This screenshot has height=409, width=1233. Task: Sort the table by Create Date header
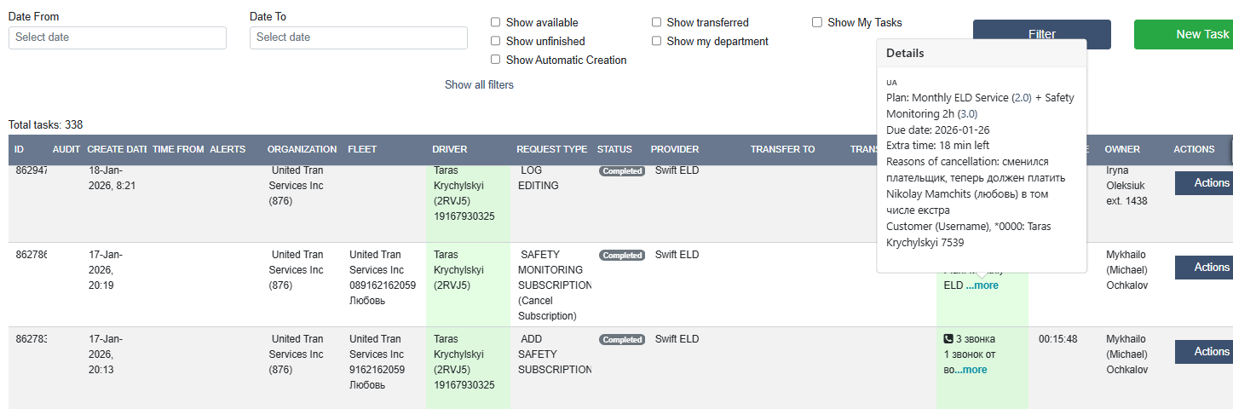click(118, 150)
